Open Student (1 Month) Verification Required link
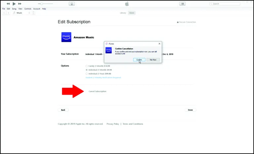 click(103, 77)
